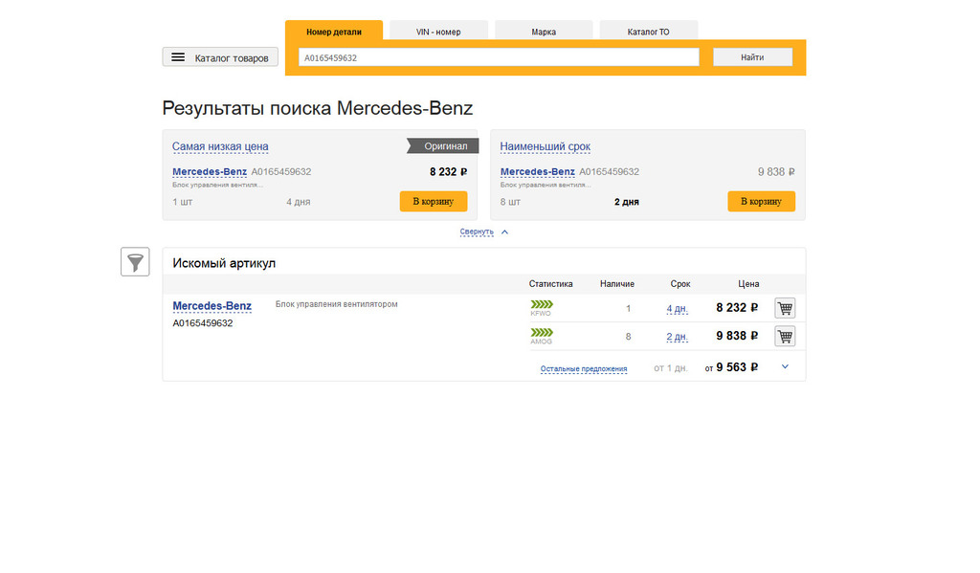Open the filter funnel icon
This screenshot has width=980, height=573.
(x=135, y=262)
